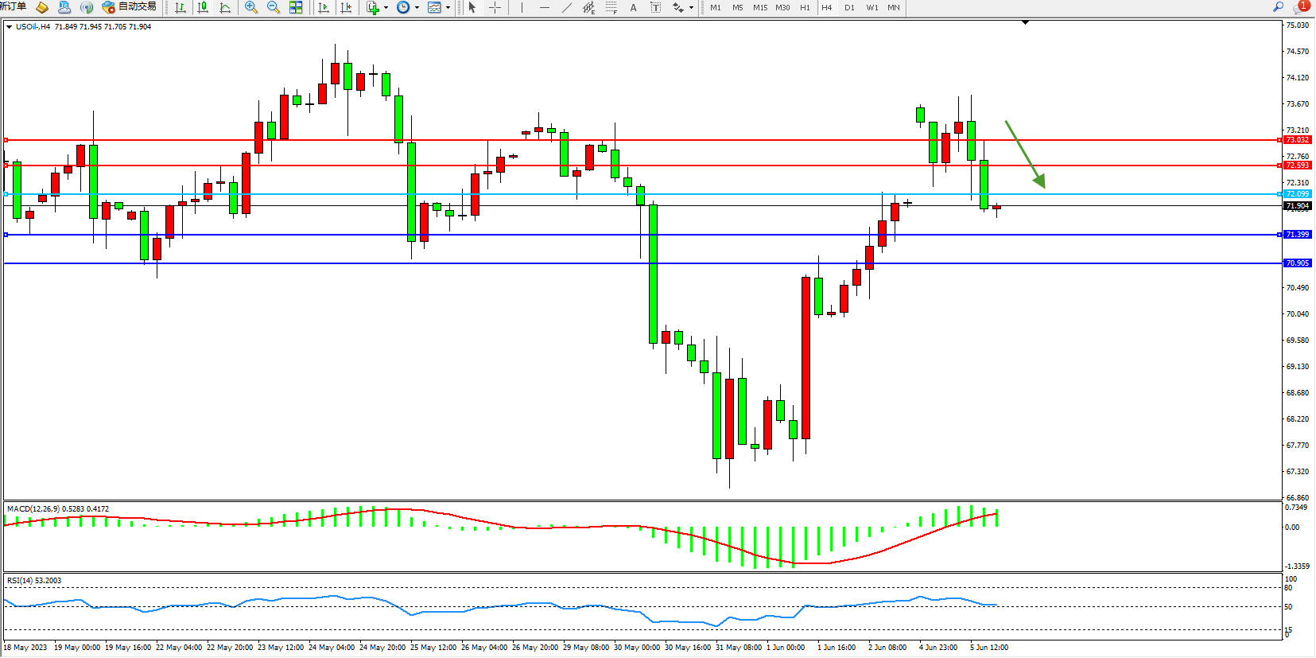
Task: Click the zoom in magnifier icon
Action: point(251,7)
